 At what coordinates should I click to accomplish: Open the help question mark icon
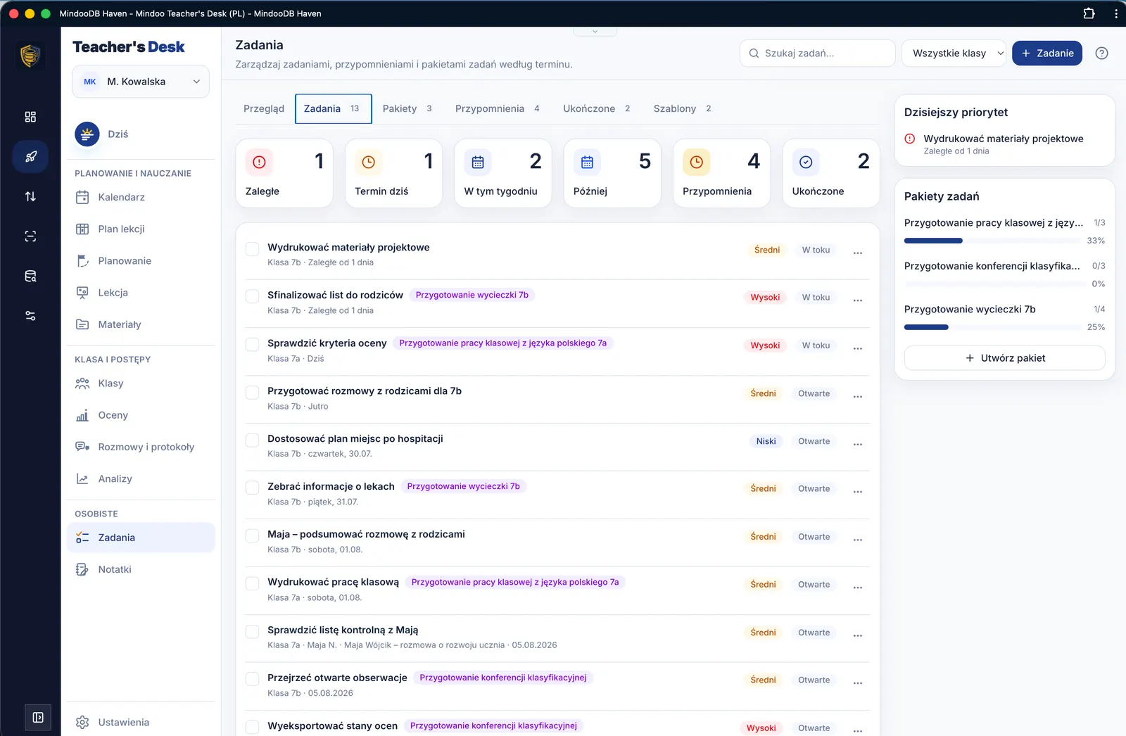(x=1101, y=53)
